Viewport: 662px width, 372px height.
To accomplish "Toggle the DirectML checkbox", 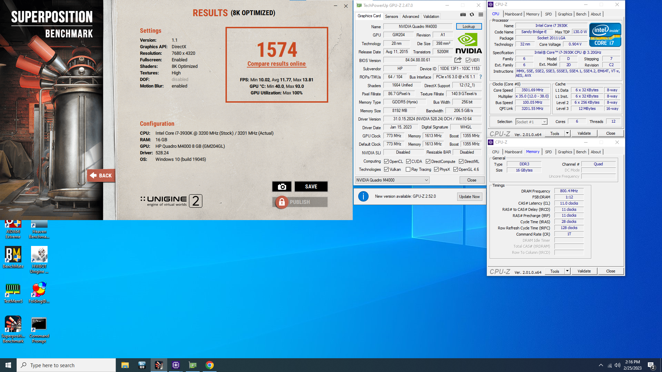I will point(461,162).
